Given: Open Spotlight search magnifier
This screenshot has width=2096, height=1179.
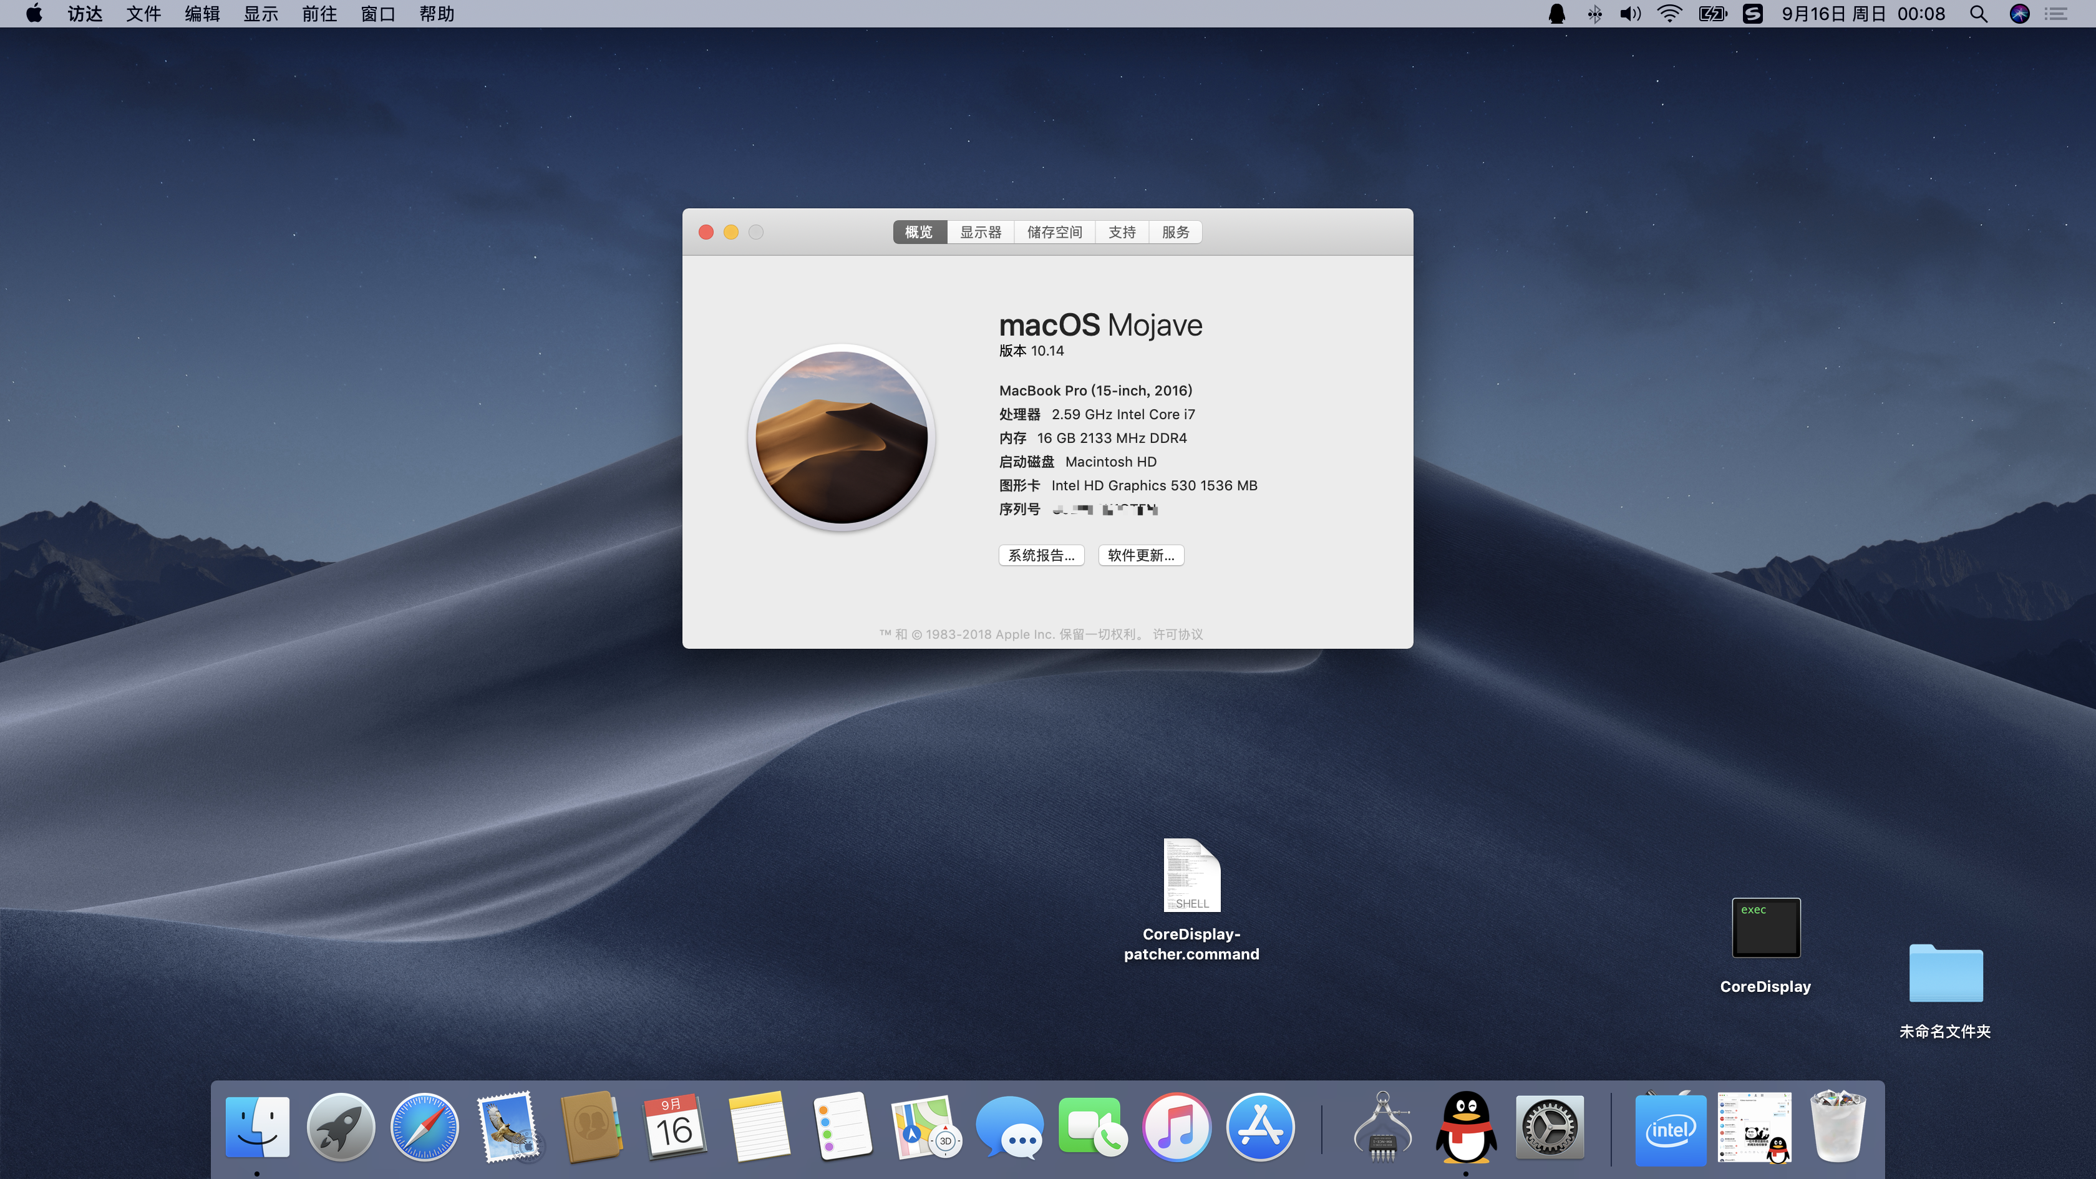Looking at the screenshot, I should [x=1979, y=14].
